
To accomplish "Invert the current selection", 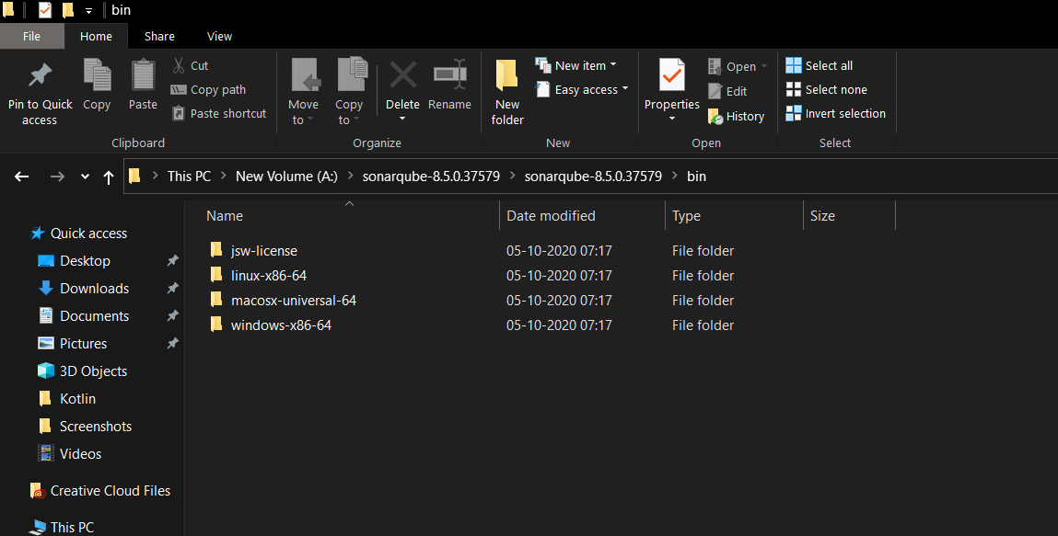I will click(836, 113).
